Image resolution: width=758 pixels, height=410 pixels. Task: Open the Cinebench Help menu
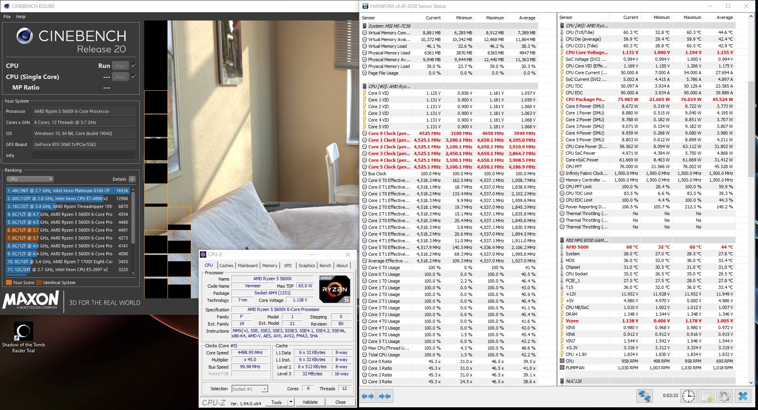pyautogui.click(x=21, y=17)
